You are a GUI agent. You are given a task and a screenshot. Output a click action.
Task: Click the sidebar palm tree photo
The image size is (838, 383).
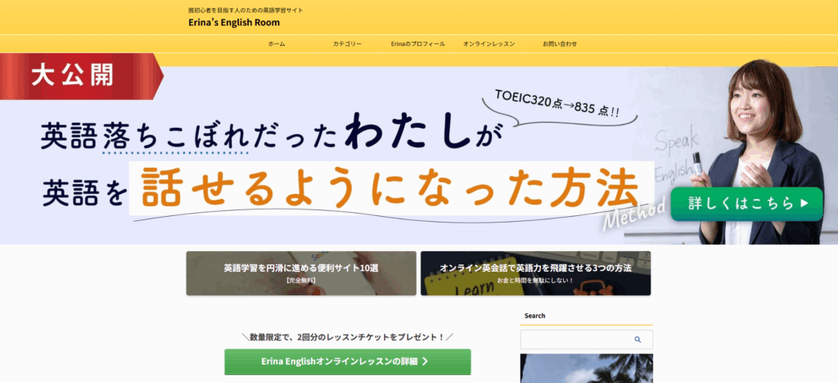(x=586, y=368)
